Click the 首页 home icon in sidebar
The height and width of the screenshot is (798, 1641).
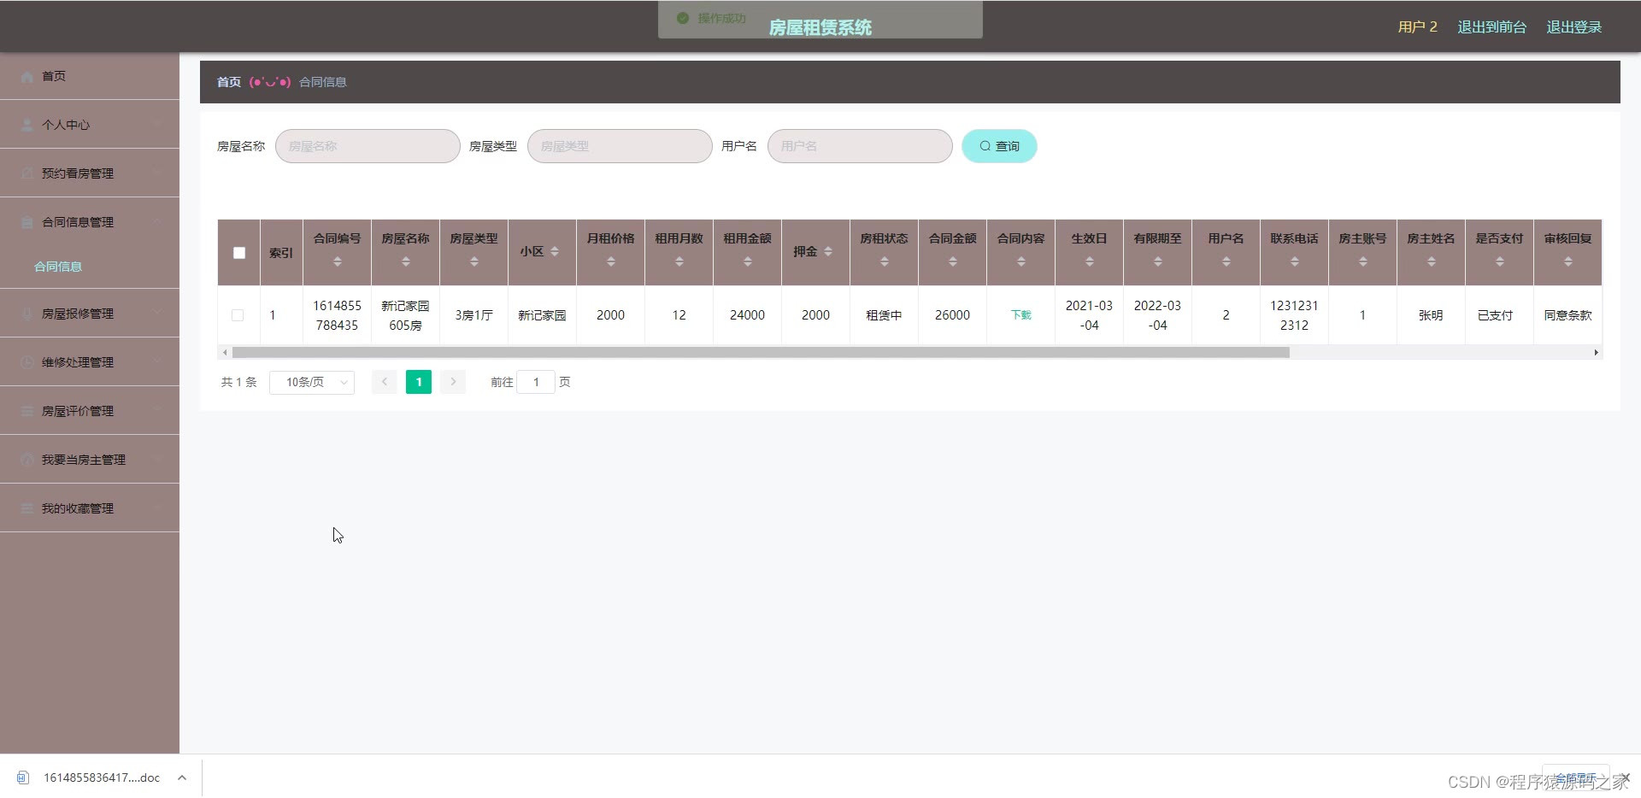[26, 76]
